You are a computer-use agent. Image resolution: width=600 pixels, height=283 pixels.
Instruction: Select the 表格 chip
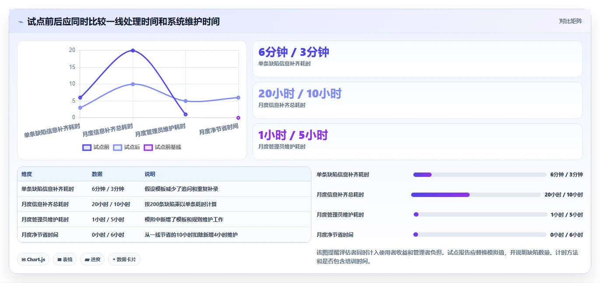65,259
